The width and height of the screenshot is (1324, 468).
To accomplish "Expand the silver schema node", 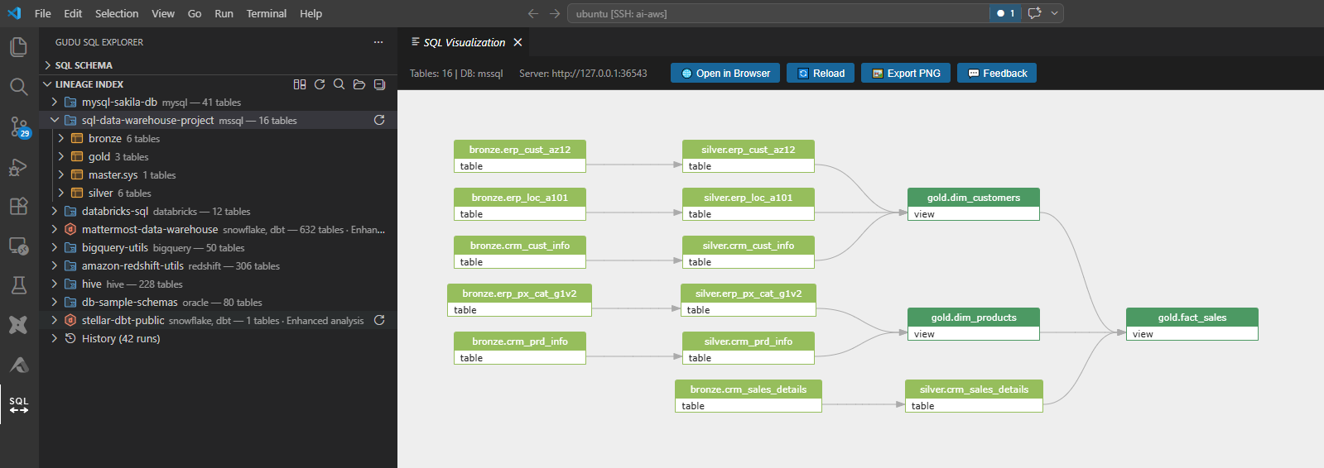I will tap(61, 193).
